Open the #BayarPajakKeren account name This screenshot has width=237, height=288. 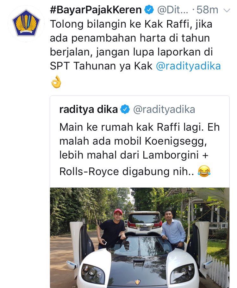click(x=96, y=10)
